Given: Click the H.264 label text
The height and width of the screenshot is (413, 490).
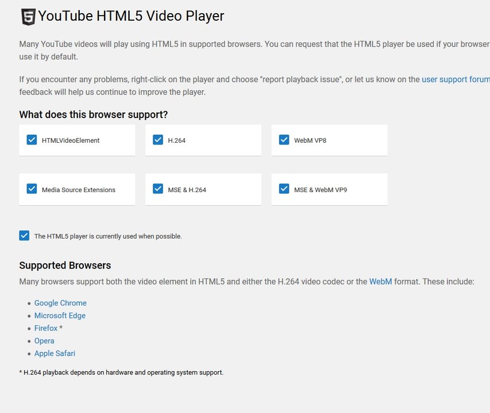Looking at the screenshot, I should [x=176, y=141].
